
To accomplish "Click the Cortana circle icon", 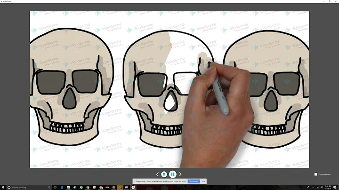I will click(9, 187).
